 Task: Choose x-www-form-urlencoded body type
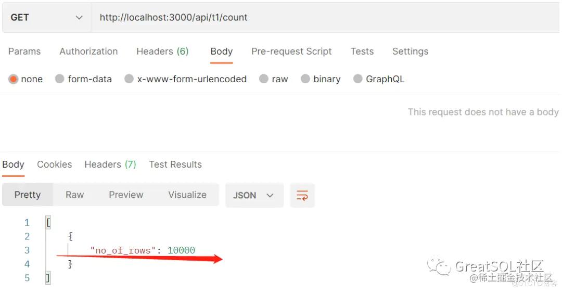[185, 79]
